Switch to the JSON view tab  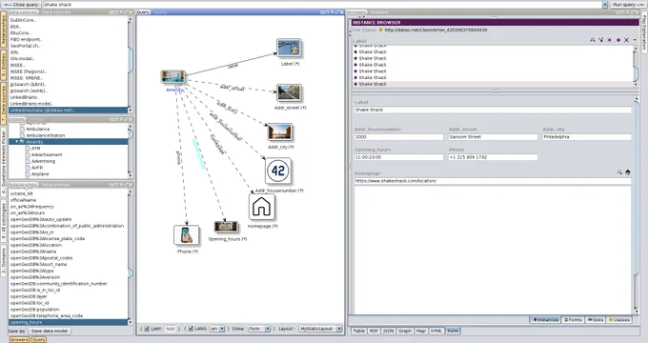pos(389,331)
